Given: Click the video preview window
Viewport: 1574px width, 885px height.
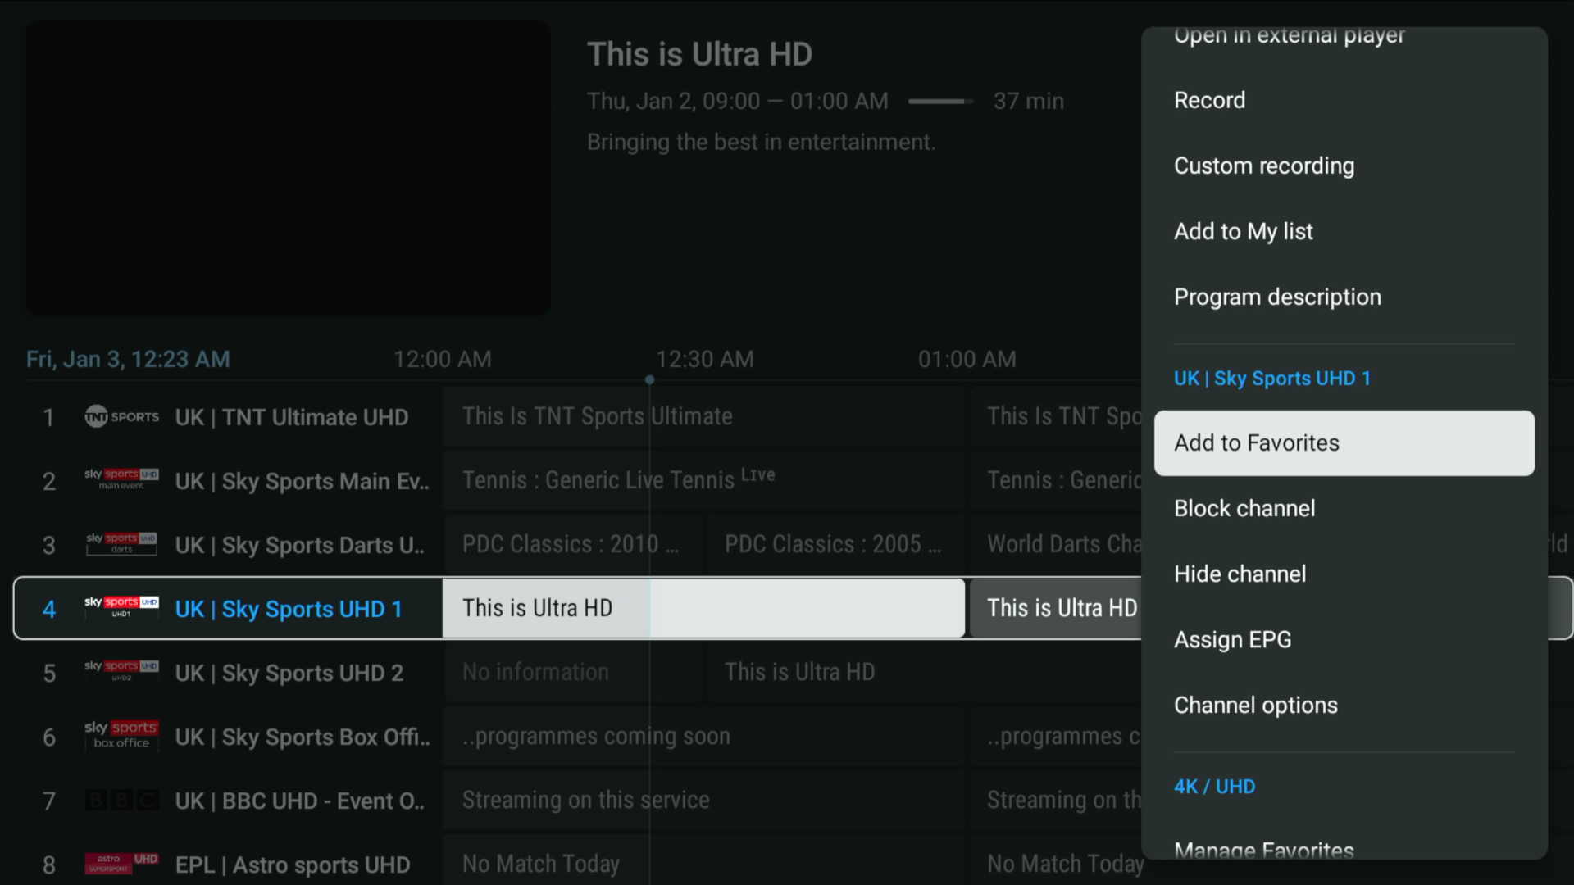Looking at the screenshot, I should pos(288,168).
